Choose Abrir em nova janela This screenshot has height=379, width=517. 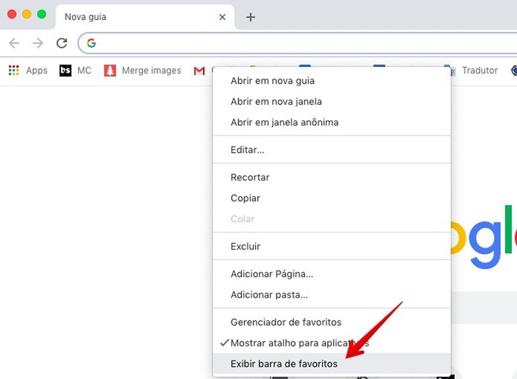click(x=332, y=101)
